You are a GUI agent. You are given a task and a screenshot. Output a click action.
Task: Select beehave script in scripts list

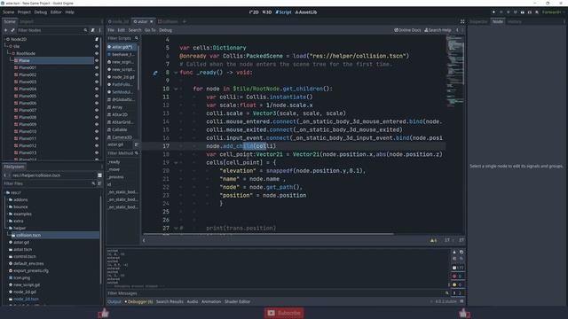point(122,54)
